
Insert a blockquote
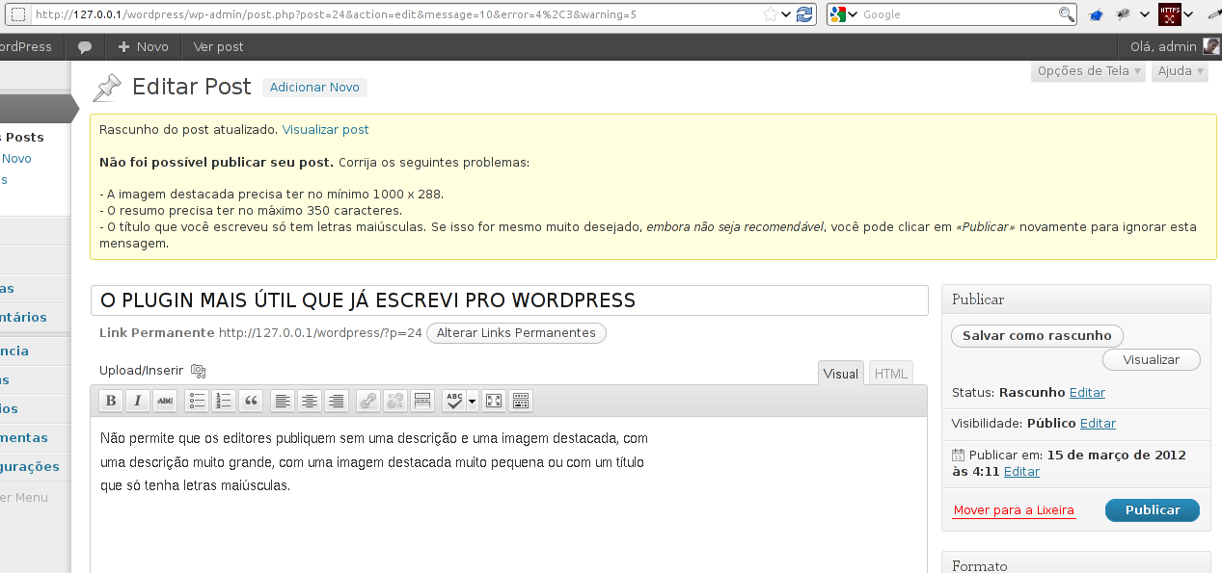click(x=251, y=401)
